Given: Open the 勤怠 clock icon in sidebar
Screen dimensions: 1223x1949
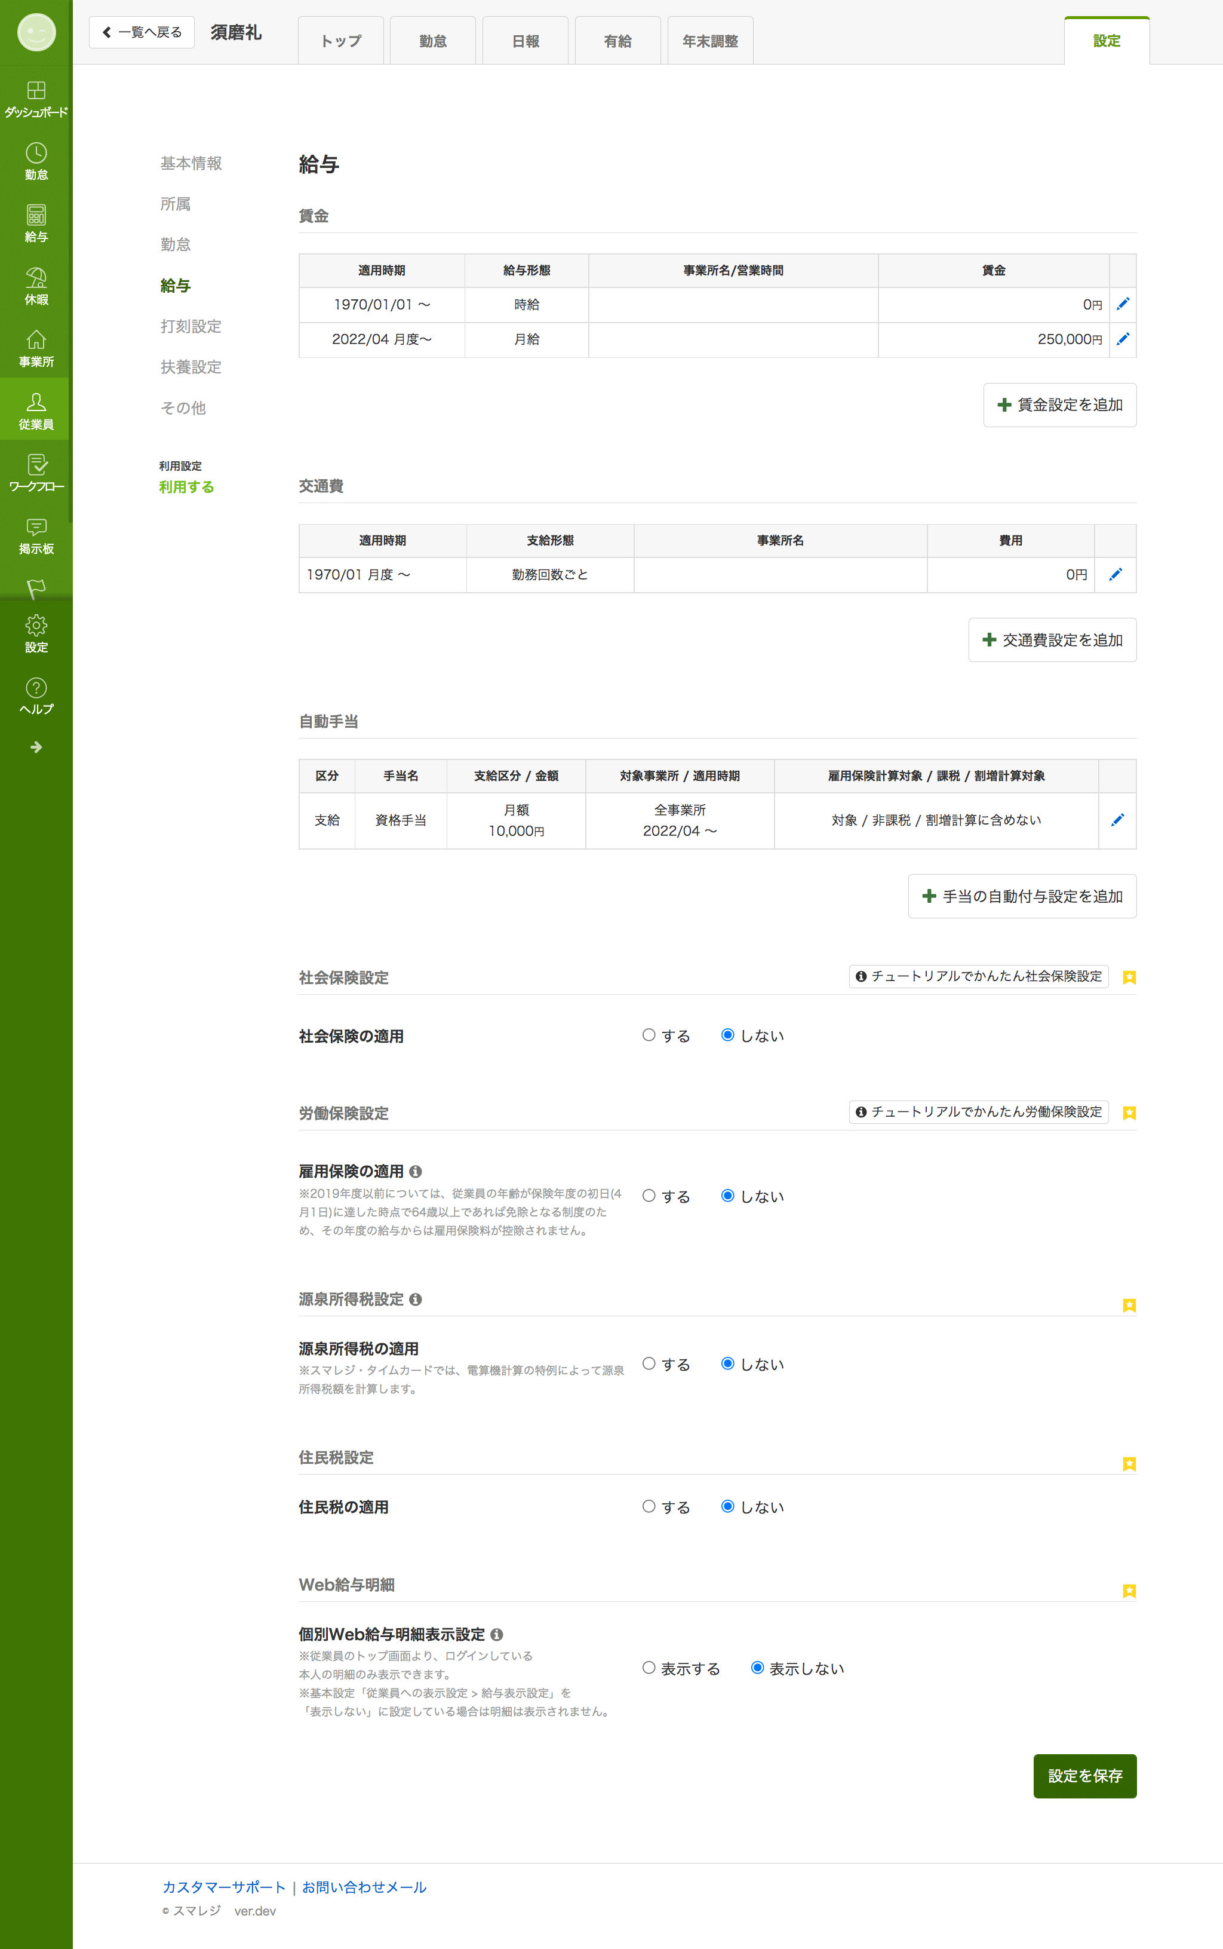Looking at the screenshot, I should click(36, 162).
